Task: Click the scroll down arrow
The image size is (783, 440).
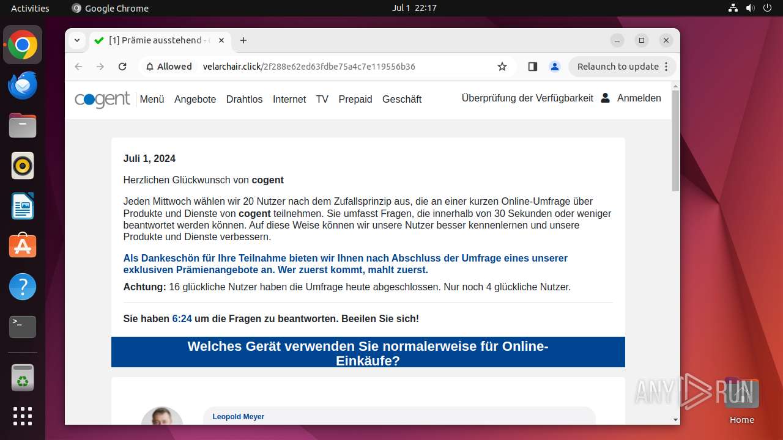Action: [675, 420]
